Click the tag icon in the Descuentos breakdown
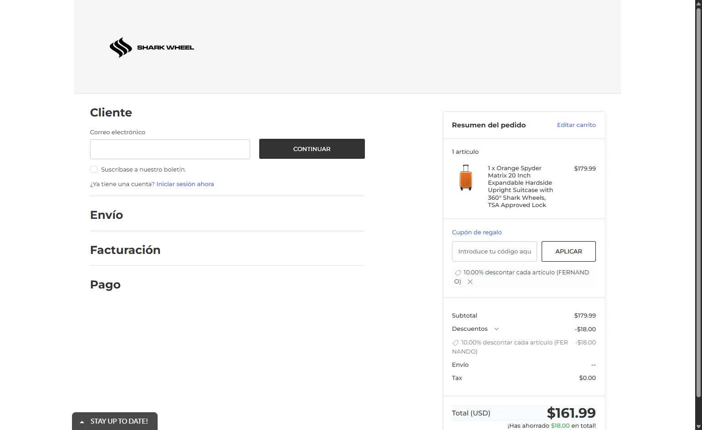The width and height of the screenshot is (702, 430). (x=455, y=343)
